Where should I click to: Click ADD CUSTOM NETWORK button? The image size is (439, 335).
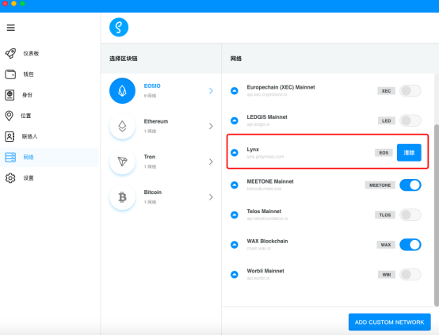(389, 322)
